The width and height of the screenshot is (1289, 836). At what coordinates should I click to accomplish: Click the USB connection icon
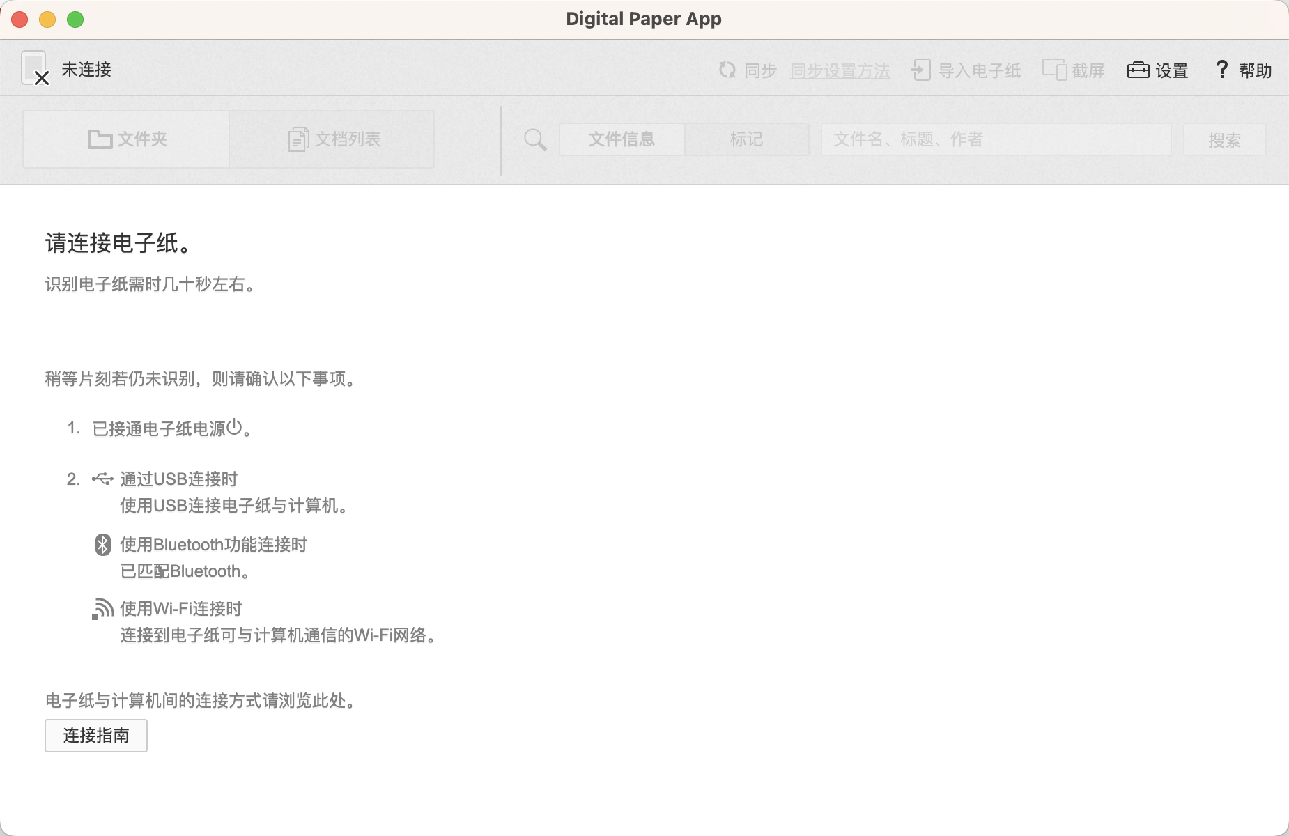102,479
